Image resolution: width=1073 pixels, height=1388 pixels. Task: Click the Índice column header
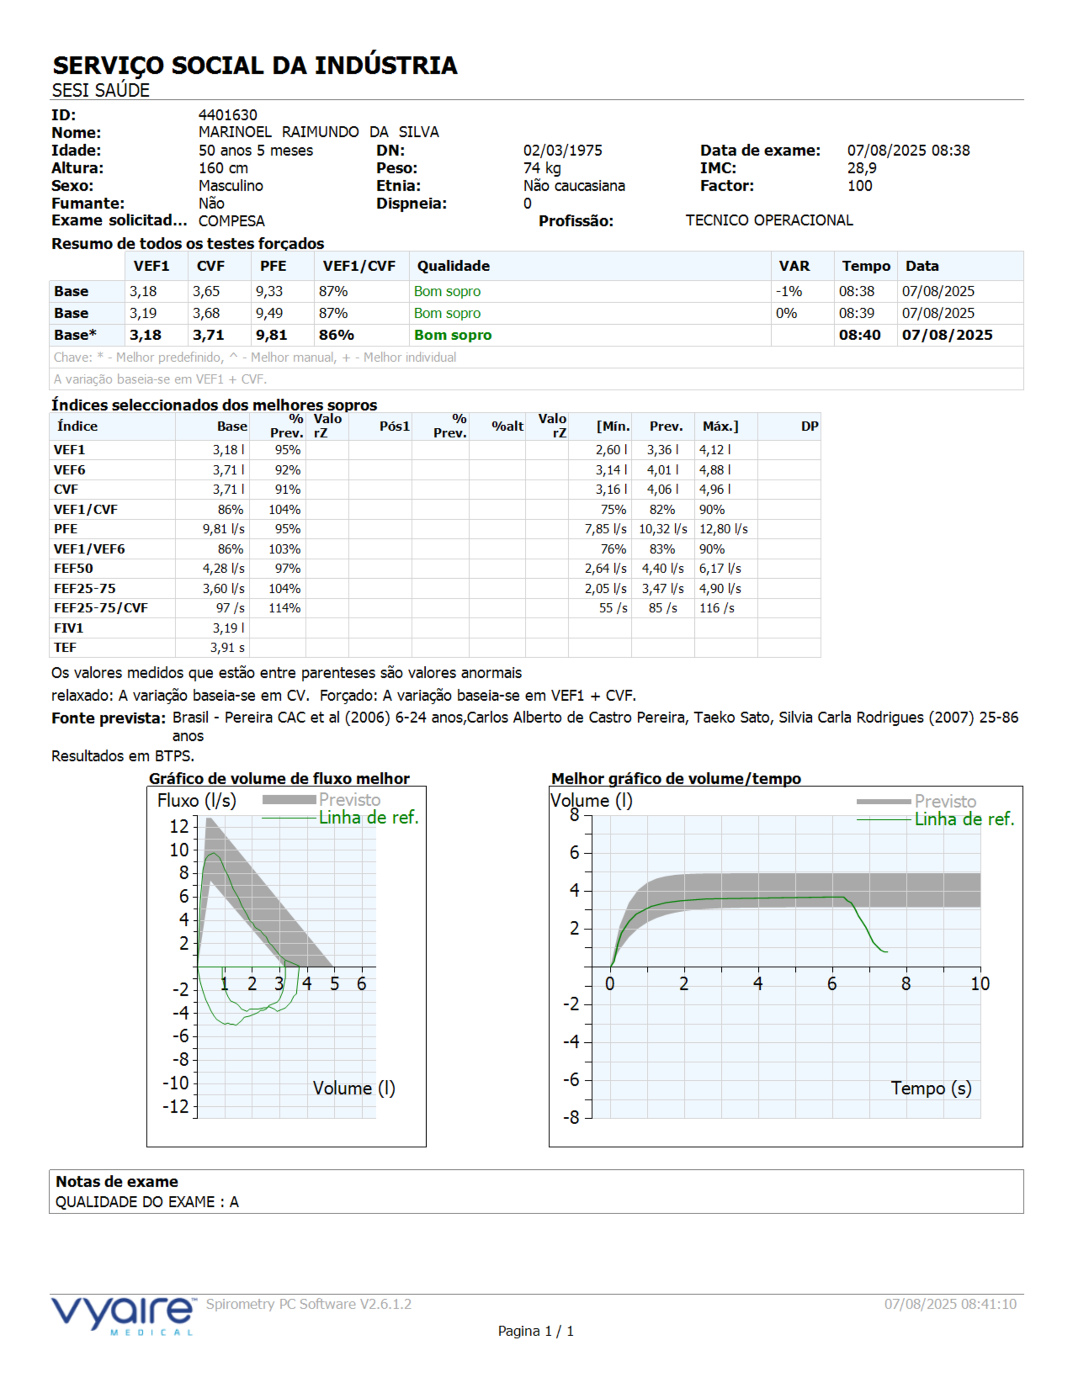[77, 426]
